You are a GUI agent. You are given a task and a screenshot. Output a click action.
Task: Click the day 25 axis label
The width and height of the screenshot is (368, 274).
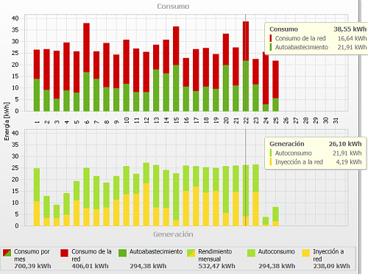276,120
